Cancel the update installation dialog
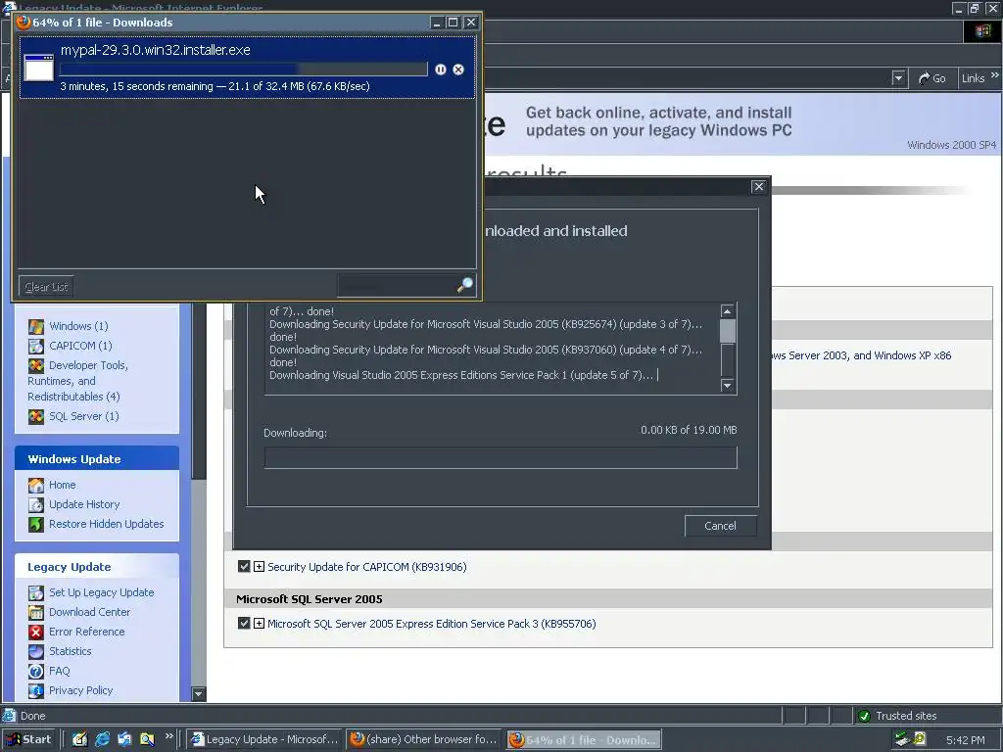The width and height of the screenshot is (1003, 752). pos(720,526)
